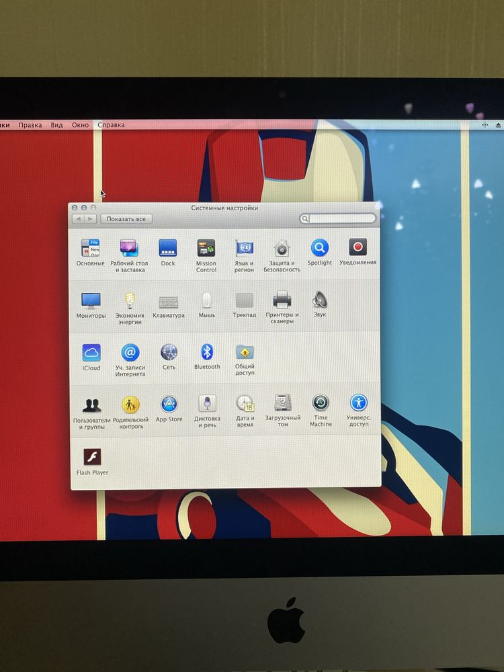Open Дата и время pane
Image resolution: width=504 pixels, height=672 pixels.
click(x=245, y=403)
